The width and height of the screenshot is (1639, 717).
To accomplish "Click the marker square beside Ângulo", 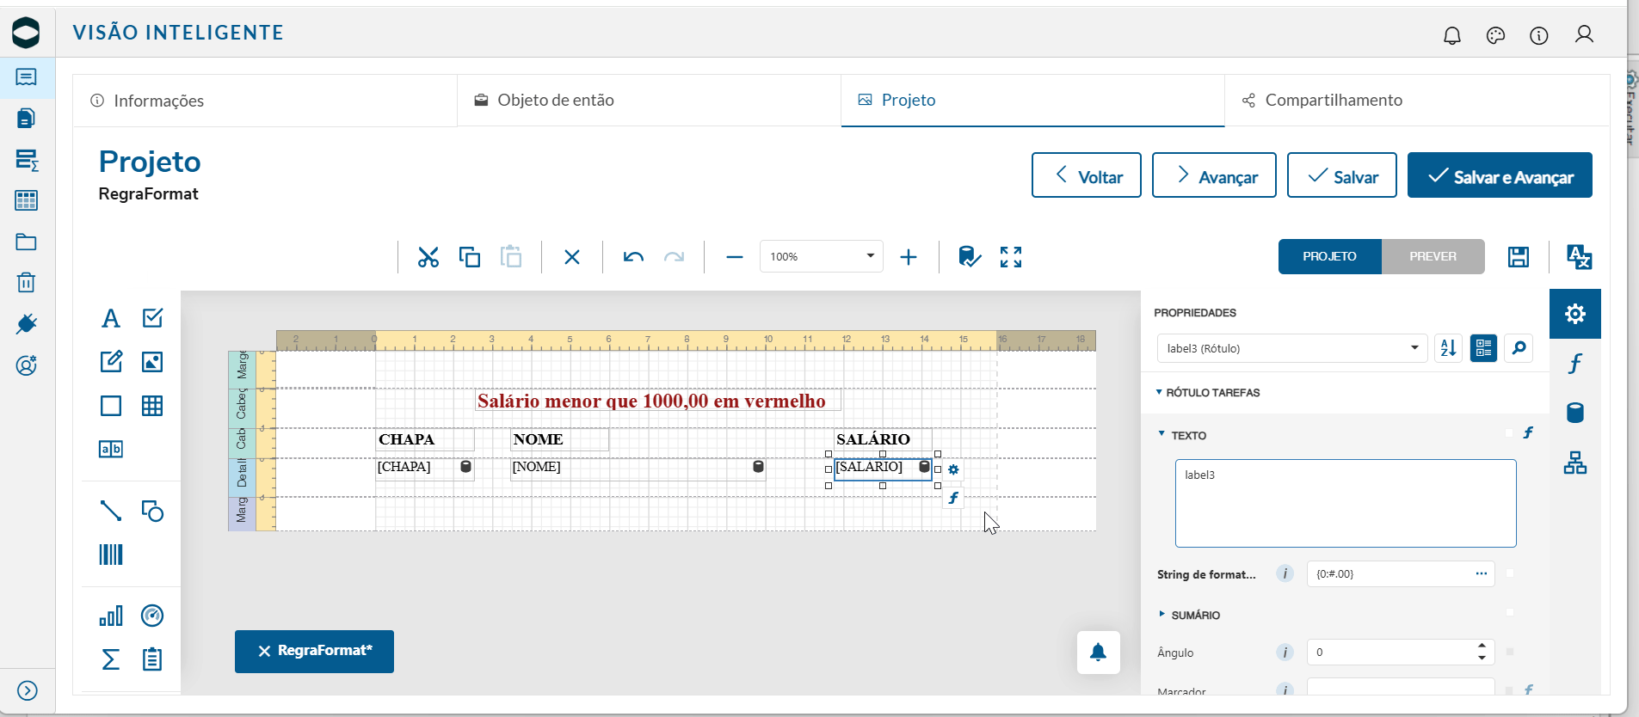I will [x=1510, y=652].
